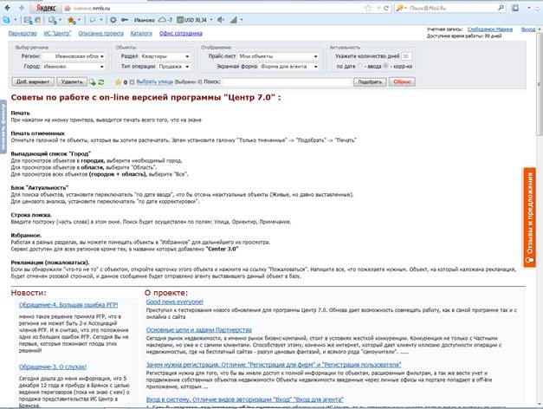The width and height of the screenshot is (543, 409).
Task: Open Иваново weather widget showing -7
Action: (153, 20)
